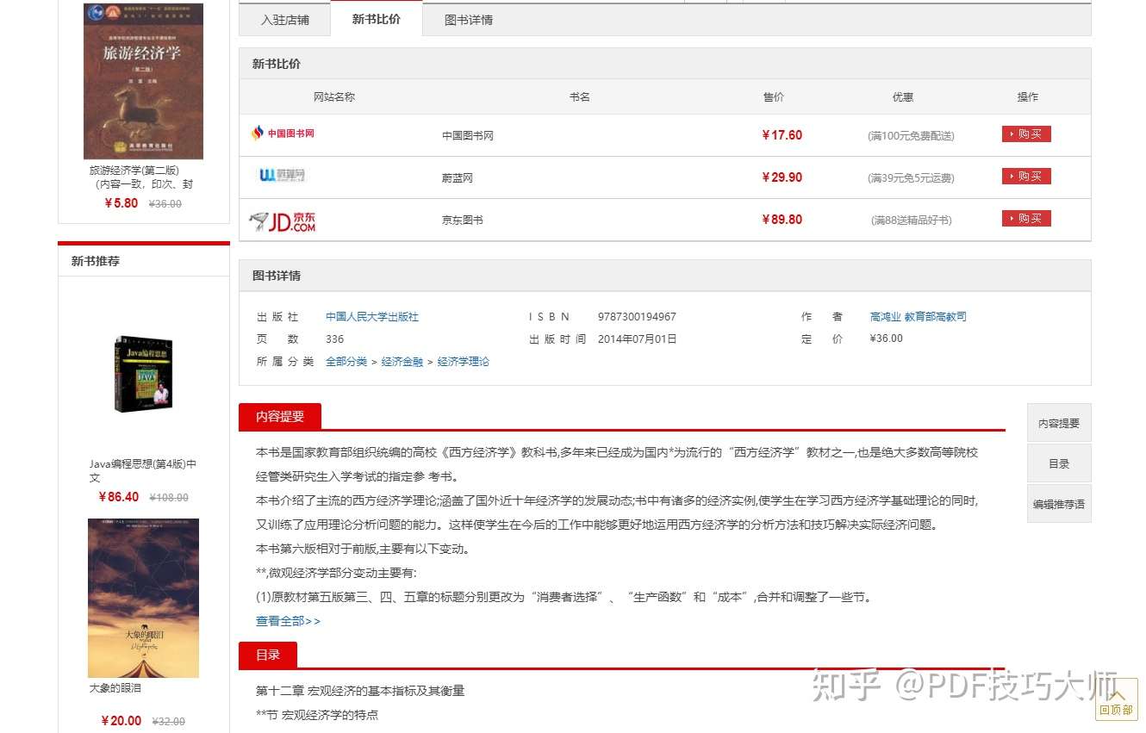This screenshot has height=733, width=1146.
Task: Click the 回顶部 back-to-top icon
Action: point(1117,699)
